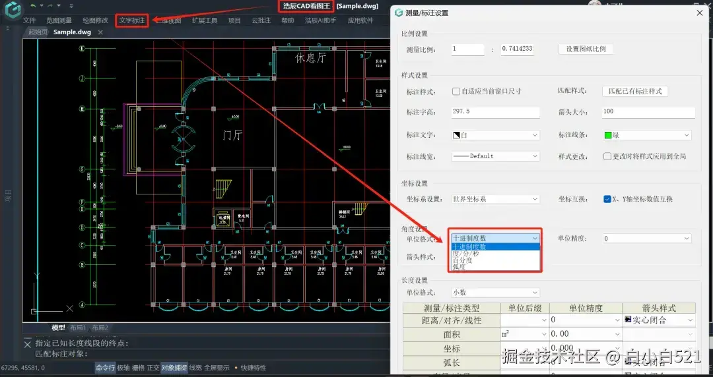Close the command line panel with X icon
This screenshot has width=713, height=377.
click(x=27, y=344)
